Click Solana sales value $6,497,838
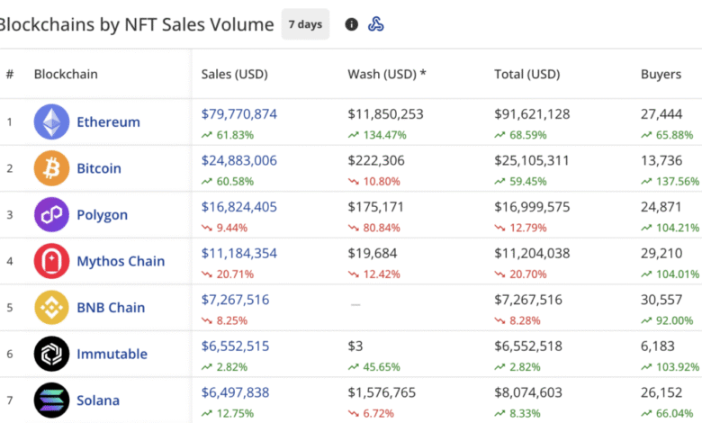This screenshot has width=702, height=423. [x=235, y=392]
